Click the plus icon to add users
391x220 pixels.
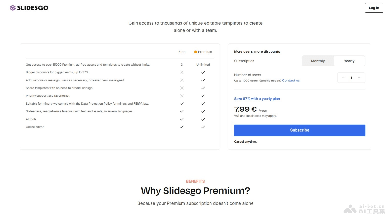click(x=359, y=78)
